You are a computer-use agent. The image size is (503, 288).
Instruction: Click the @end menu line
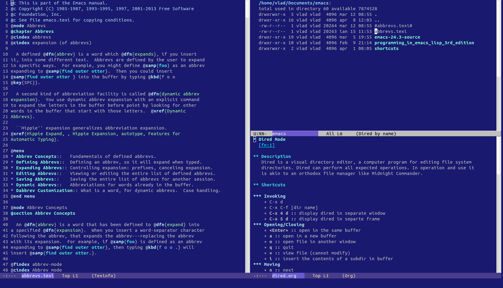click(x=23, y=196)
